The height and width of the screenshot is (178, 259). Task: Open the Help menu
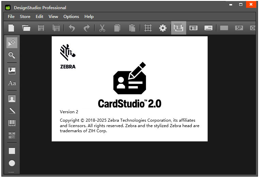click(89, 17)
